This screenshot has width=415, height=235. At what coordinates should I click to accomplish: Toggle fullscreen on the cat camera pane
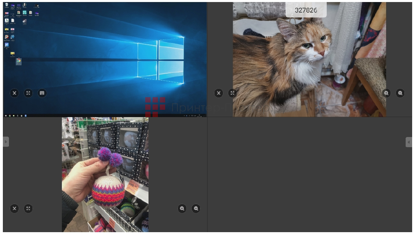click(x=232, y=93)
